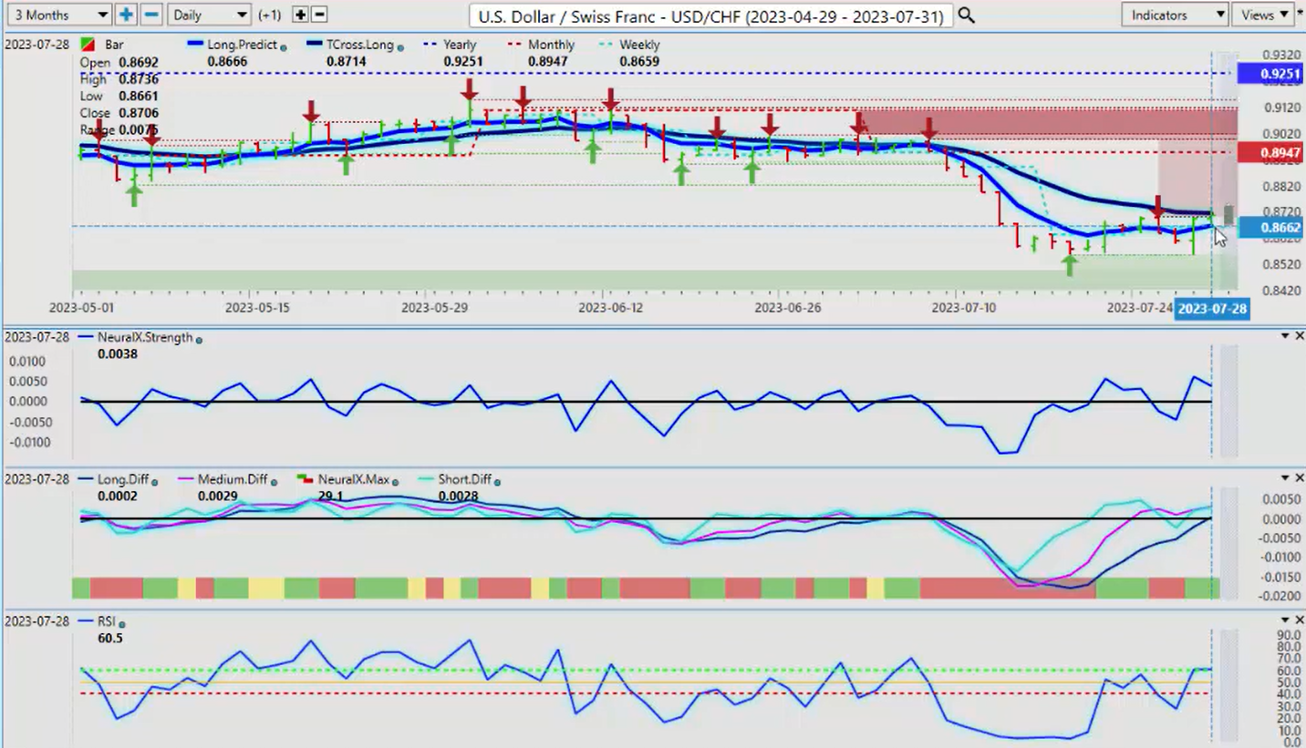This screenshot has width=1306, height=748.
Task: Click the (+1) forecast offset text
Action: click(x=271, y=15)
